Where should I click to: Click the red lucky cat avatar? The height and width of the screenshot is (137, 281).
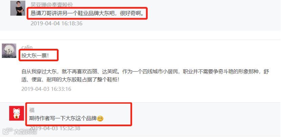pos(17,113)
